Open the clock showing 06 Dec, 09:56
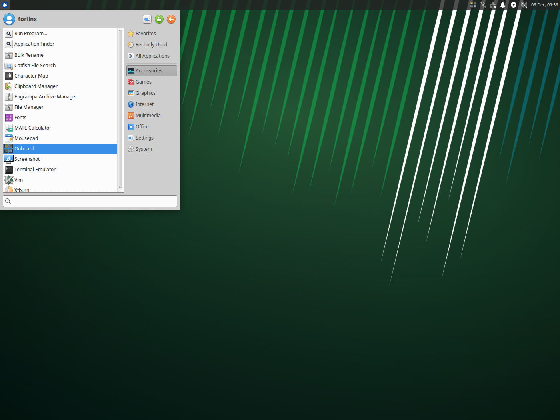This screenshot has height=420, width=560. click(544, 5)
